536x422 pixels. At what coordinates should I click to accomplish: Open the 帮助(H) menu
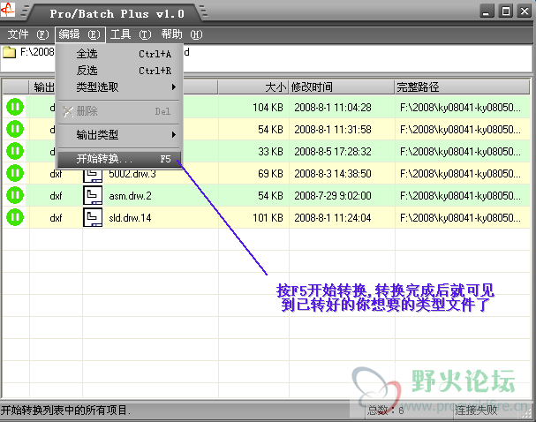(x=182, y=34)
